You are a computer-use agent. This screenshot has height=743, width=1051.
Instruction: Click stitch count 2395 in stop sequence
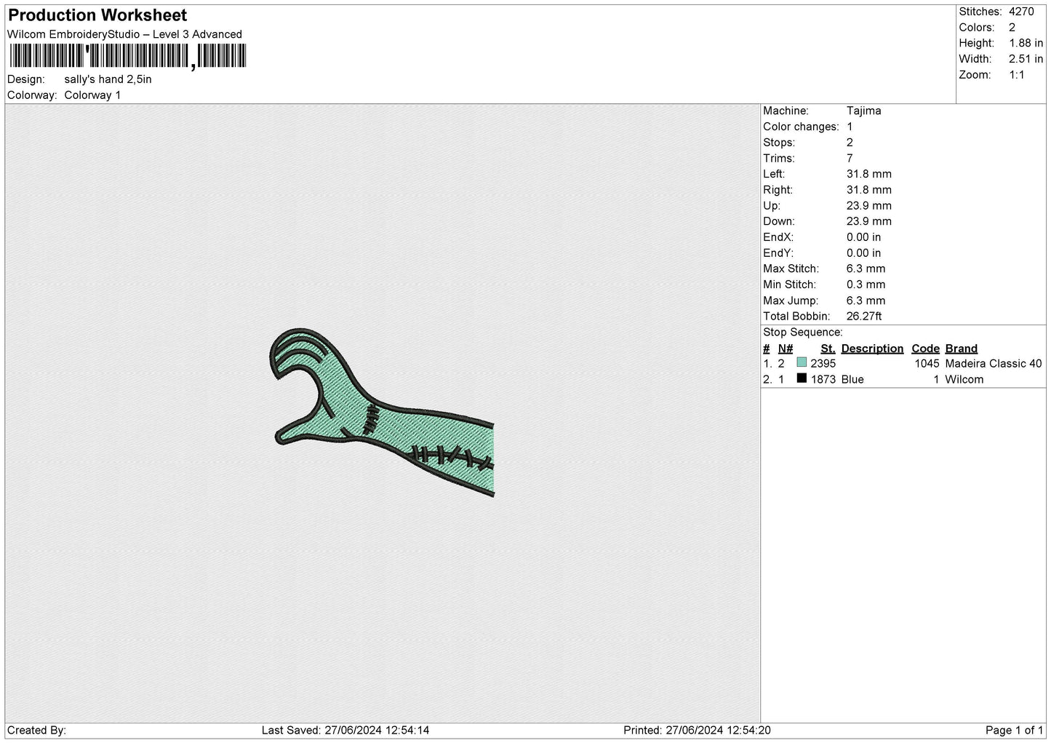coord(823,363)
